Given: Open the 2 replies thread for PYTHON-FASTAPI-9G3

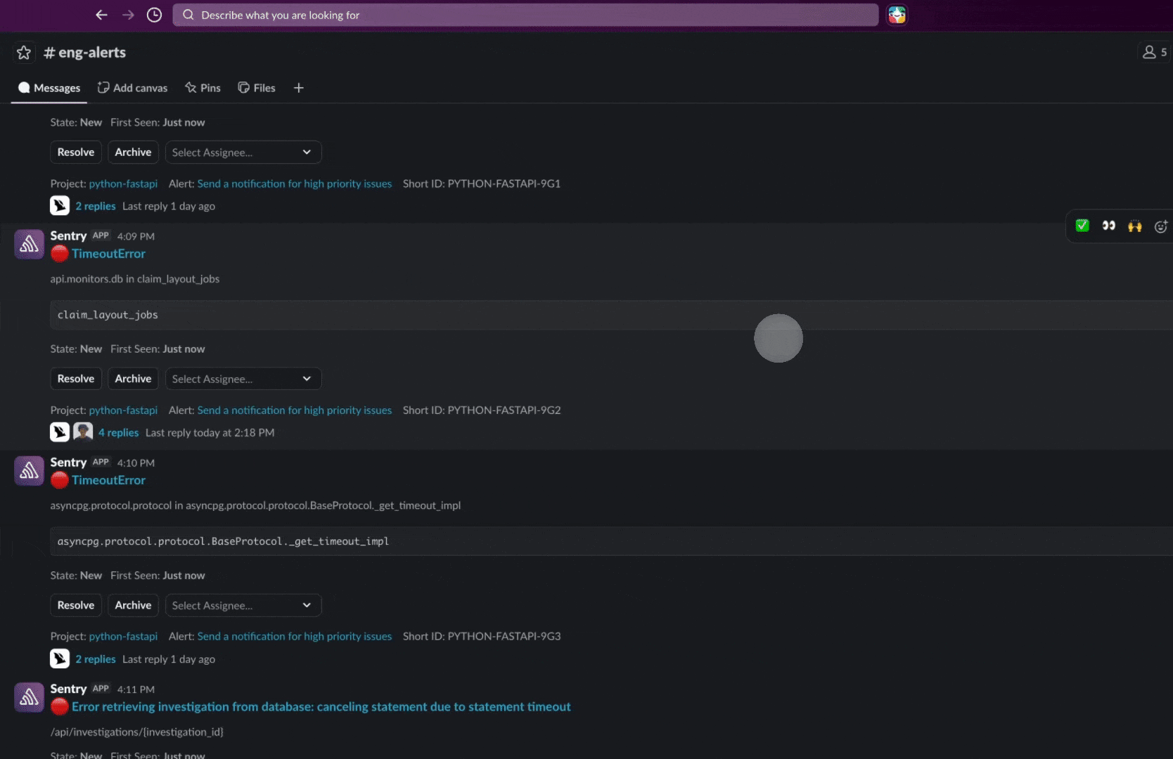Looking at the screenshot, I should pos(96,659).
